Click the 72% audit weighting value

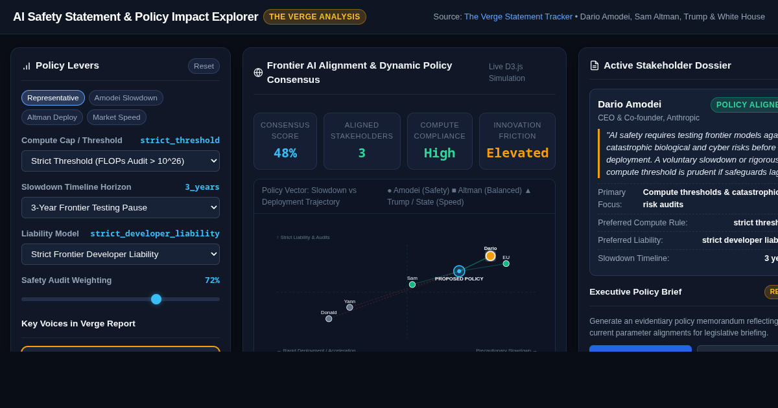[x=212, y=280]
